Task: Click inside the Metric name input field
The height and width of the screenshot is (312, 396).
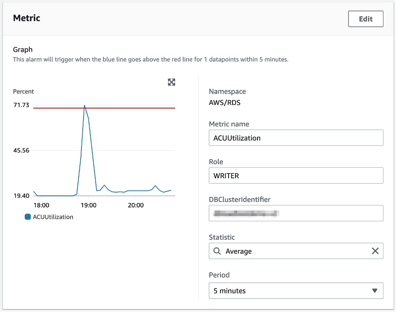Action: (x=296, y=138)
